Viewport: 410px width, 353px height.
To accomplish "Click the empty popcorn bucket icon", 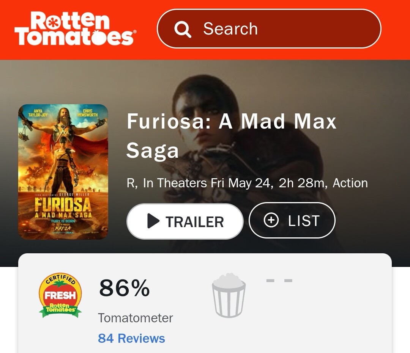I will point(229,295).
